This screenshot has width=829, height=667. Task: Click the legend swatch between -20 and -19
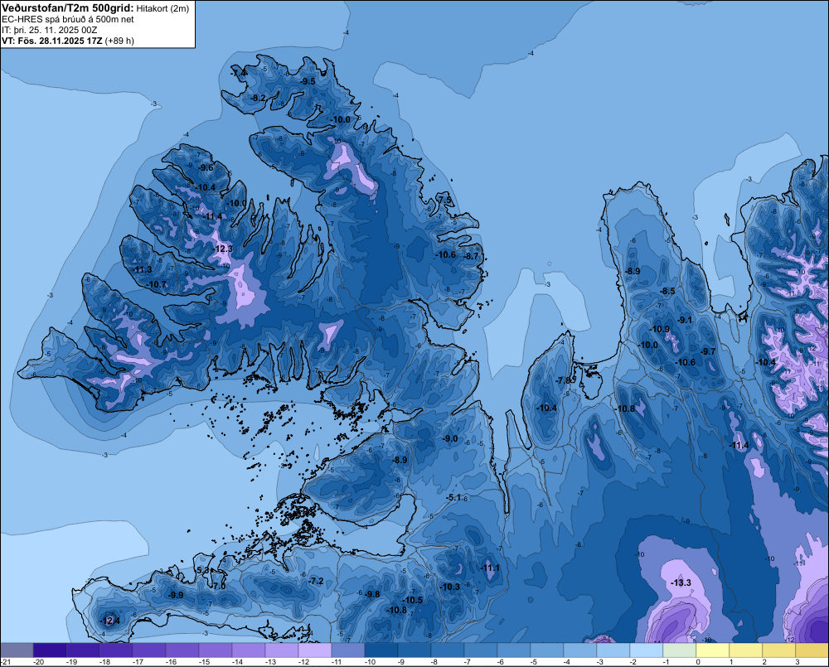point(50,650)
